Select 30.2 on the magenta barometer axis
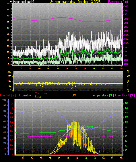Image resolution: width=136 pixels, height=162 pixels. coord(126,6)
